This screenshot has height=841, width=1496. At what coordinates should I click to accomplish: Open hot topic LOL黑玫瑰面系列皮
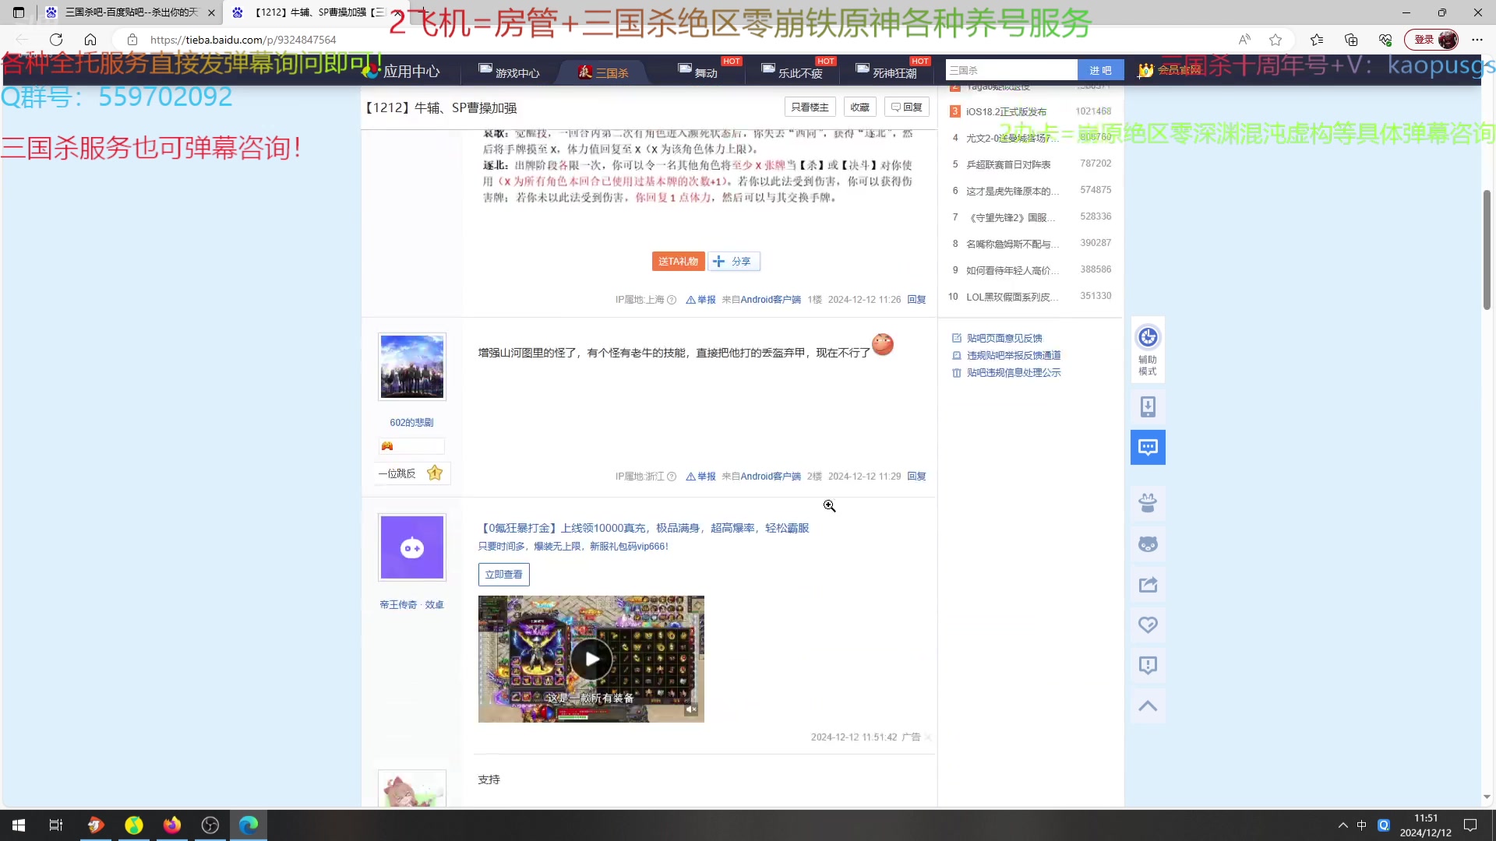[1012, 297]
